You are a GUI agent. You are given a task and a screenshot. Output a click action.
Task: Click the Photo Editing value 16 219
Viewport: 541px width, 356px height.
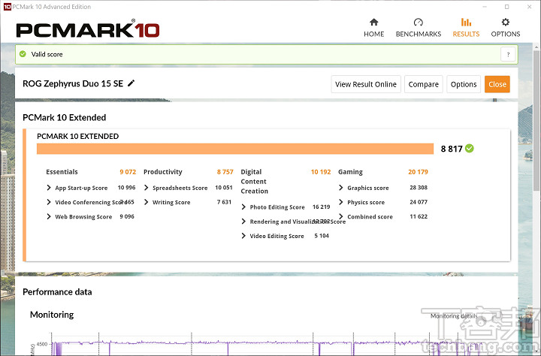(322, 207)
